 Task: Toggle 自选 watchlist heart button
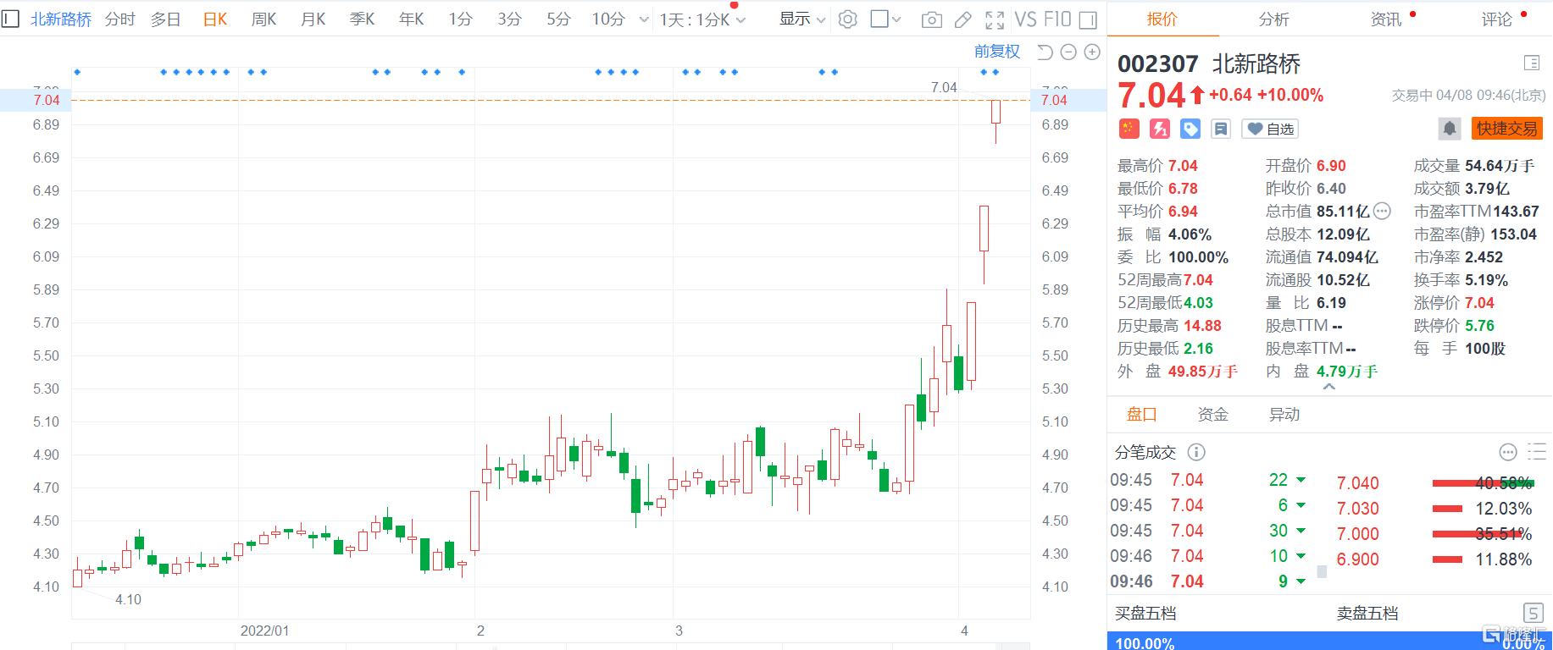1270,129
